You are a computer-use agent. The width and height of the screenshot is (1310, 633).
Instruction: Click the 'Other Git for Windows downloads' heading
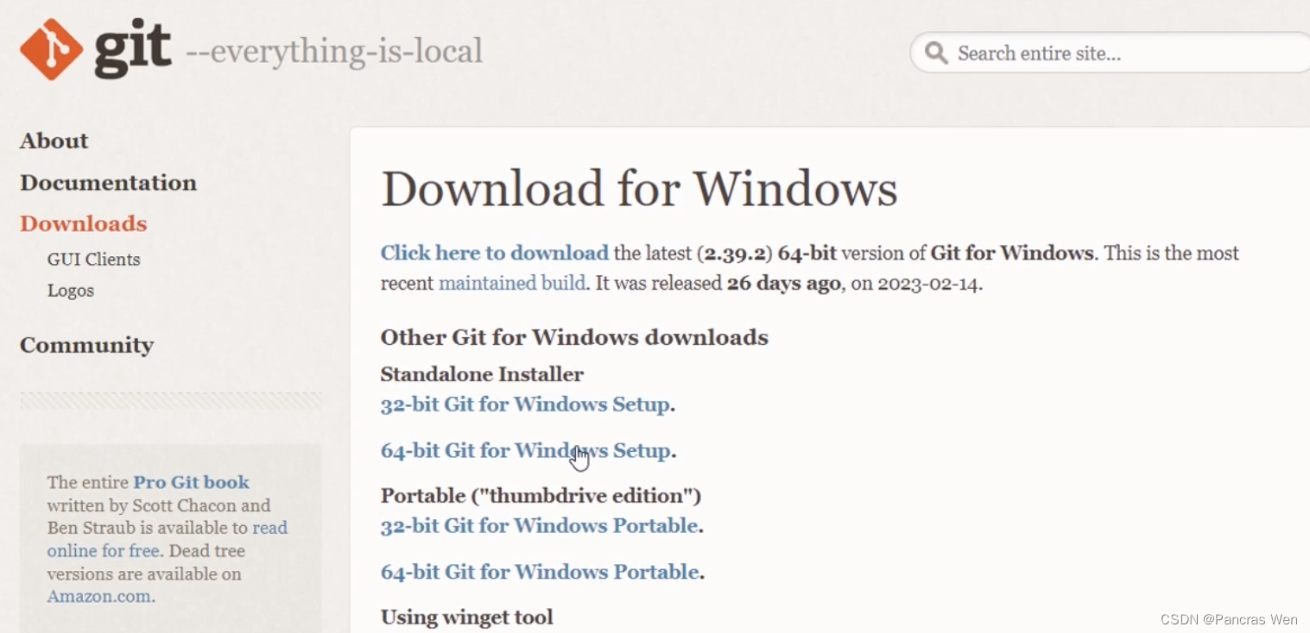click(574, 337)
